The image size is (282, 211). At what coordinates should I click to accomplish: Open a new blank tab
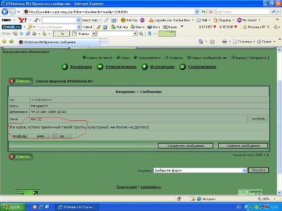tap(104, 42)
